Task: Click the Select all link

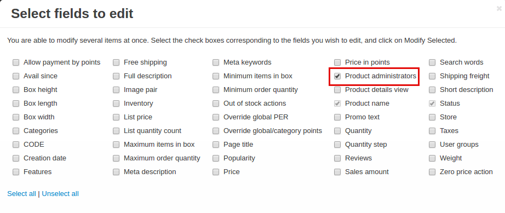Action: pyautogui.click(x=21, y=194)
